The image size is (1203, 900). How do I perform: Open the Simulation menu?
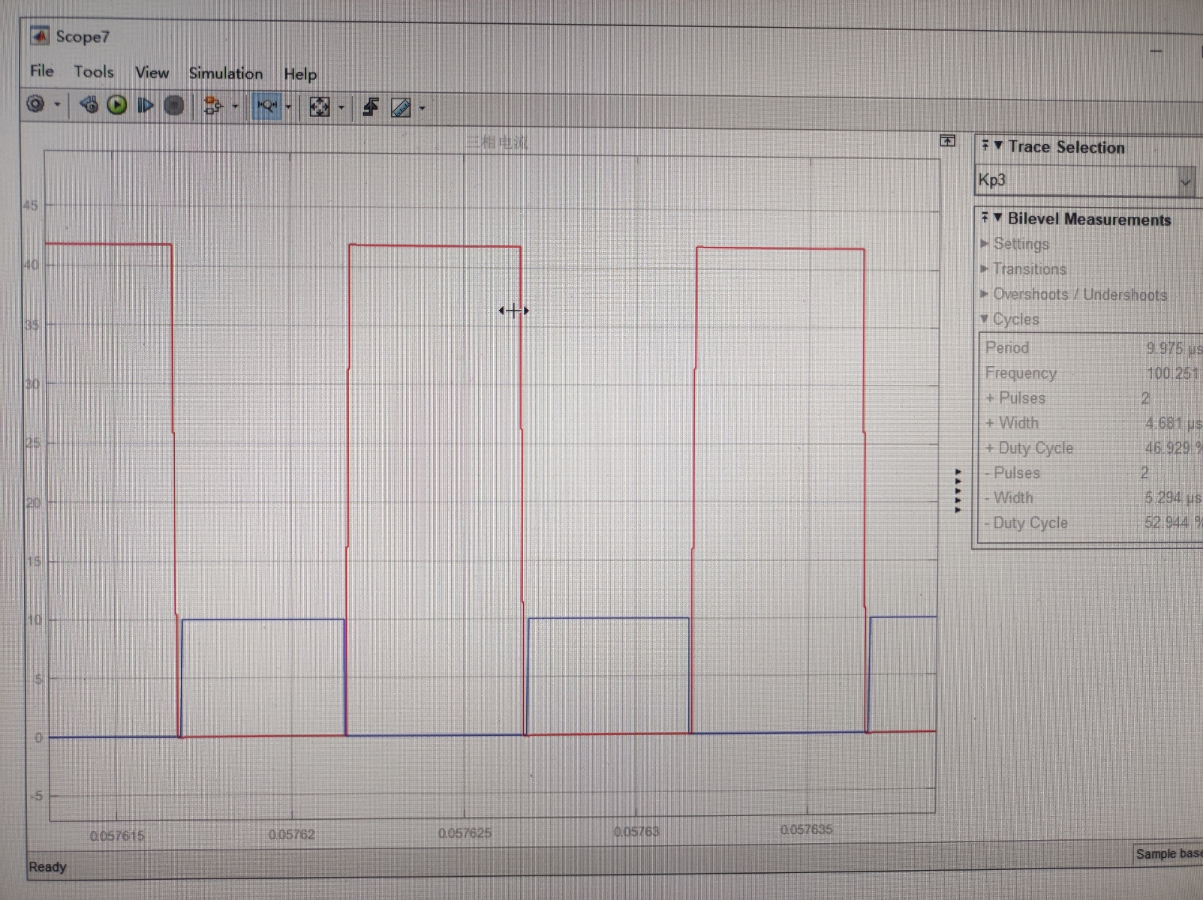coord(226,73)
